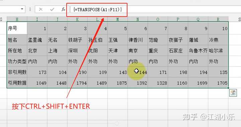Select the cell containing 孟星魂
Image resolution: width=241 pixels, height=127 pixels.
[x=37, y=40]
